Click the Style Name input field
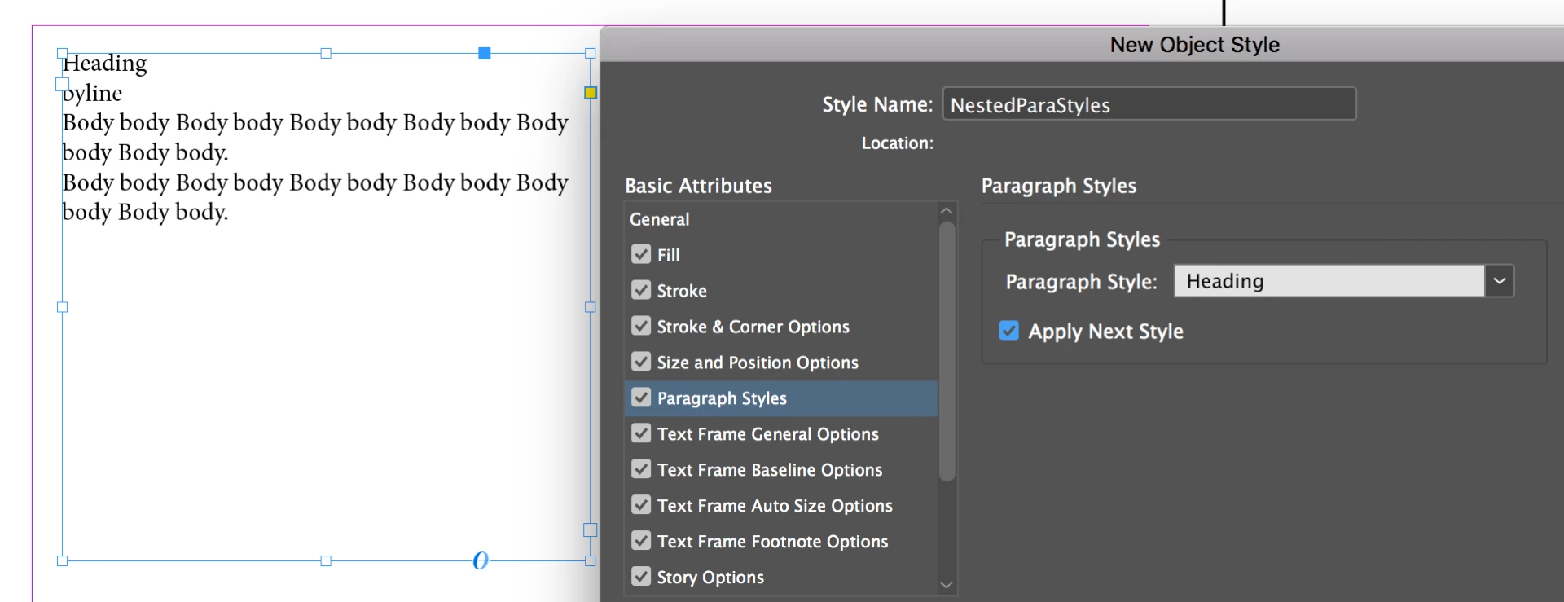1564x602 pixels. pos(1149,105)
